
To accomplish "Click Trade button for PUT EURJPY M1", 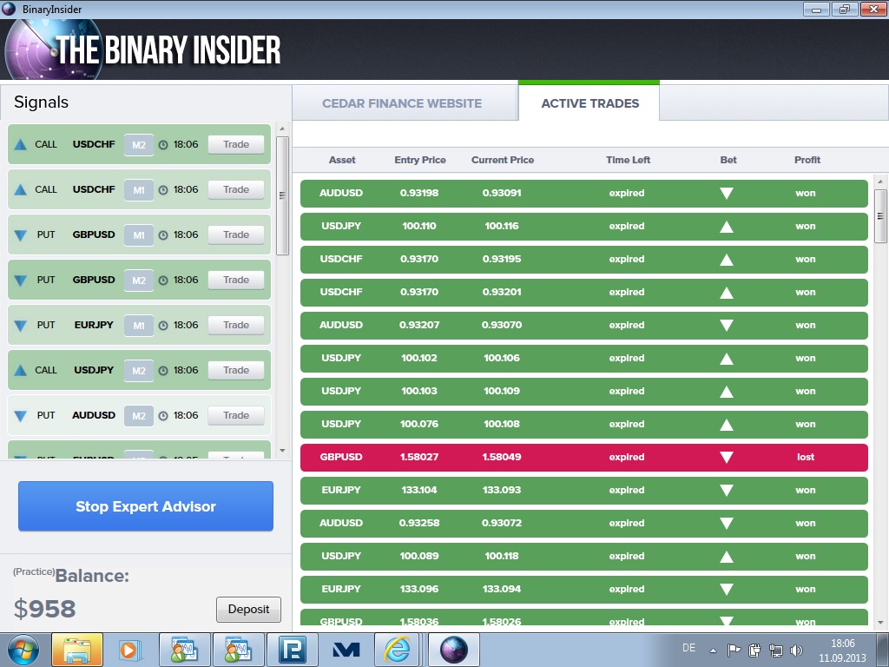I will click(x=236, y=325).
